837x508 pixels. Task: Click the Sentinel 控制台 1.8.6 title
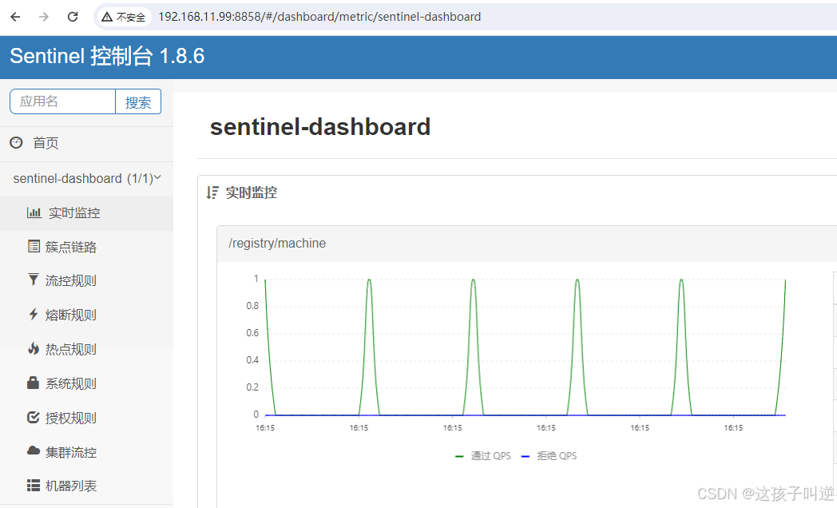pos(107,56)
